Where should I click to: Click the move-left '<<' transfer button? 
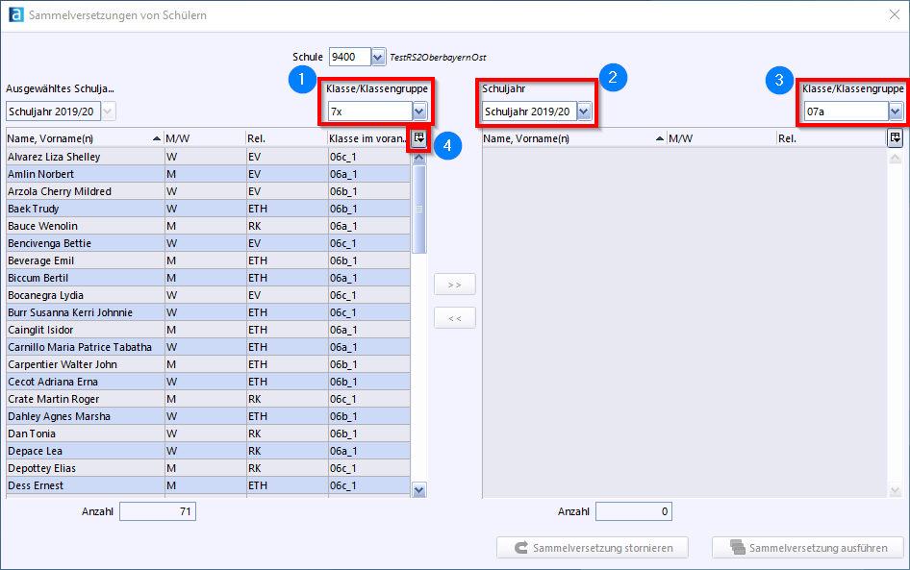click(x=455, y=318)
